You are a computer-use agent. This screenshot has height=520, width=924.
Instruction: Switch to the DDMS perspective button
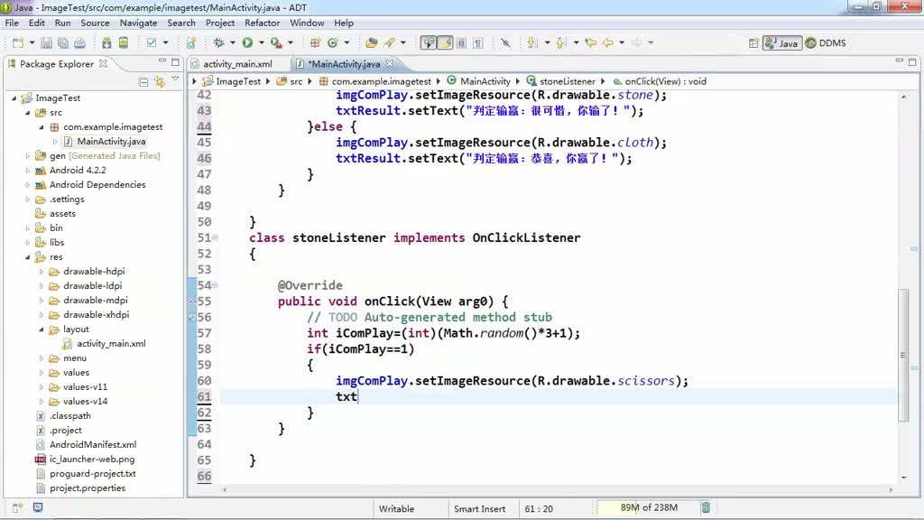pos(826,43)
